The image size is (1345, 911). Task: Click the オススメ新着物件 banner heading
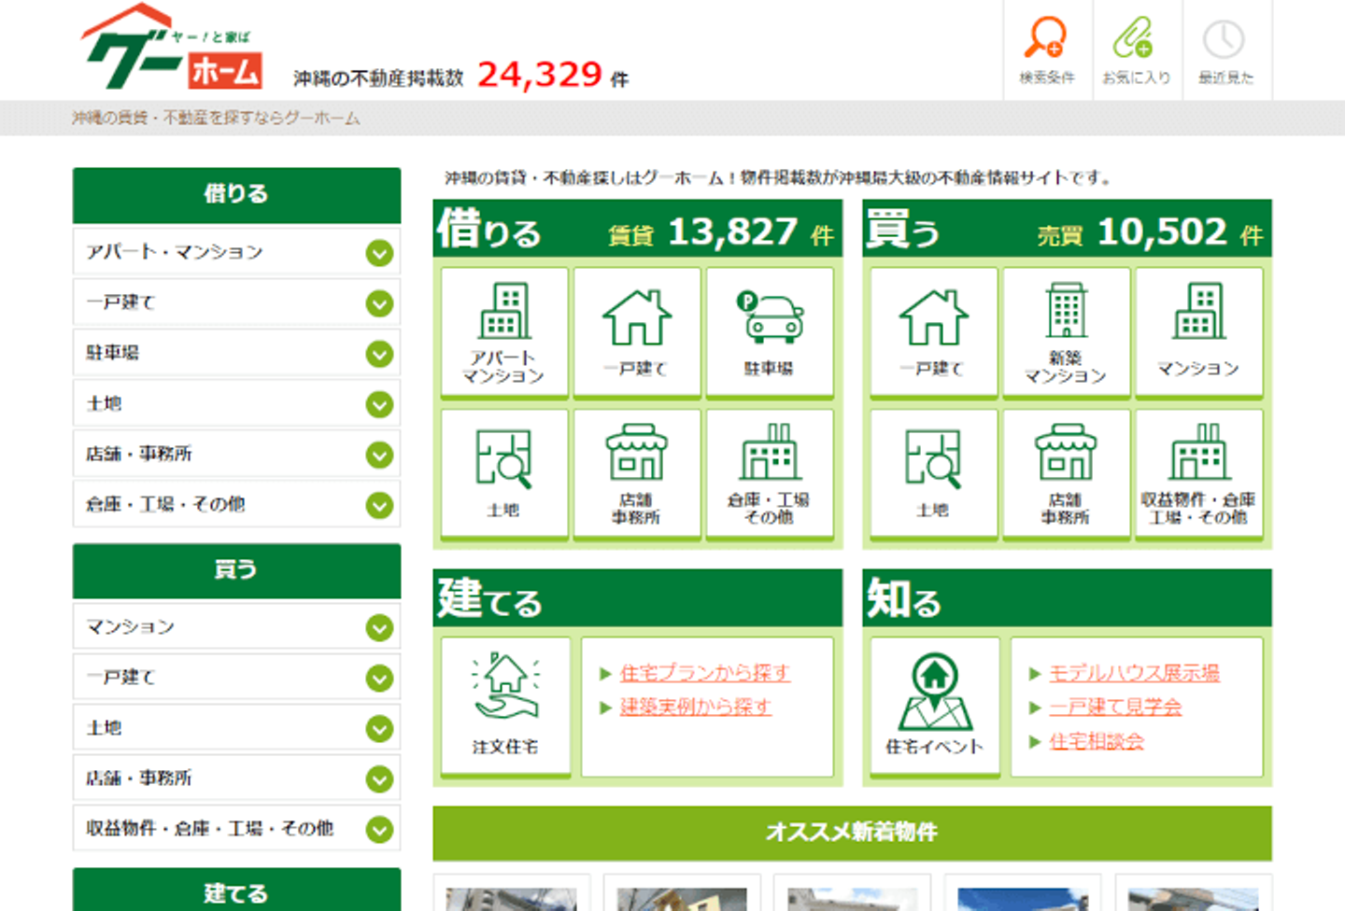[x=852, y=832]
